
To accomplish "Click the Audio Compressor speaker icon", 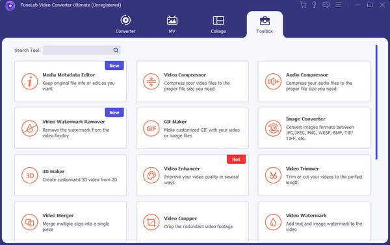I will 273,82.
